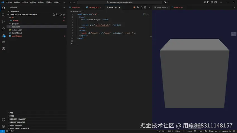Toggle bottom panel visibility
Image resolution: width=237 pixels, height=133 pixels.
coord(212,3)
